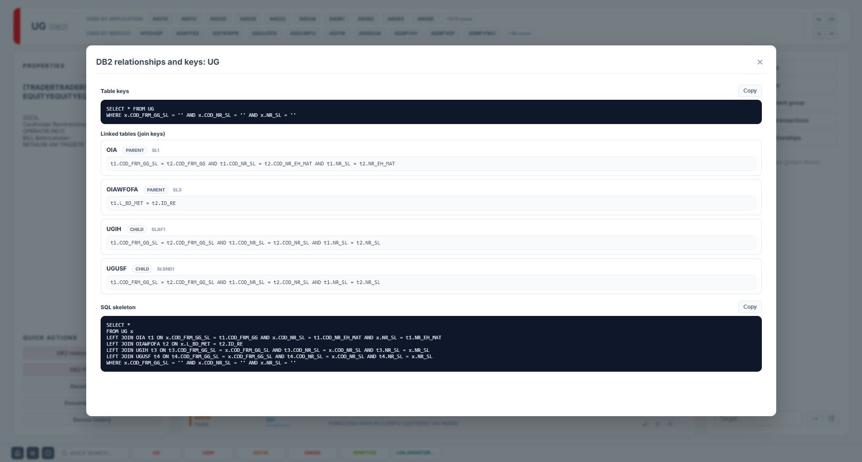
Task: Click the SL3 index label
Action: click(x=177, y=190)
